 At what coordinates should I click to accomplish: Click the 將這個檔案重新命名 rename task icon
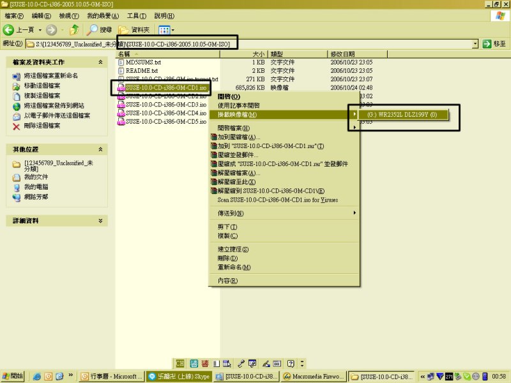(17, 76)
